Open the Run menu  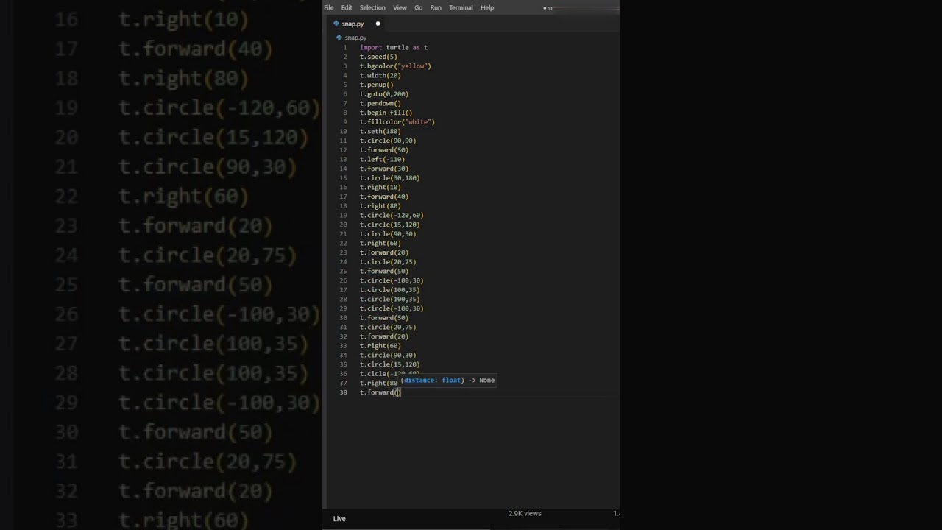pos(436,7)
